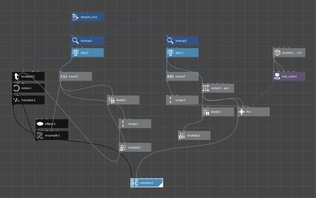Select the divide2 node label

tap(121, 100)
